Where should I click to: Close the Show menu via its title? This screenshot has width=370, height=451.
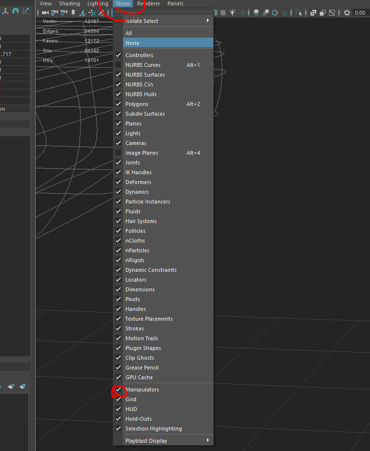123,3
